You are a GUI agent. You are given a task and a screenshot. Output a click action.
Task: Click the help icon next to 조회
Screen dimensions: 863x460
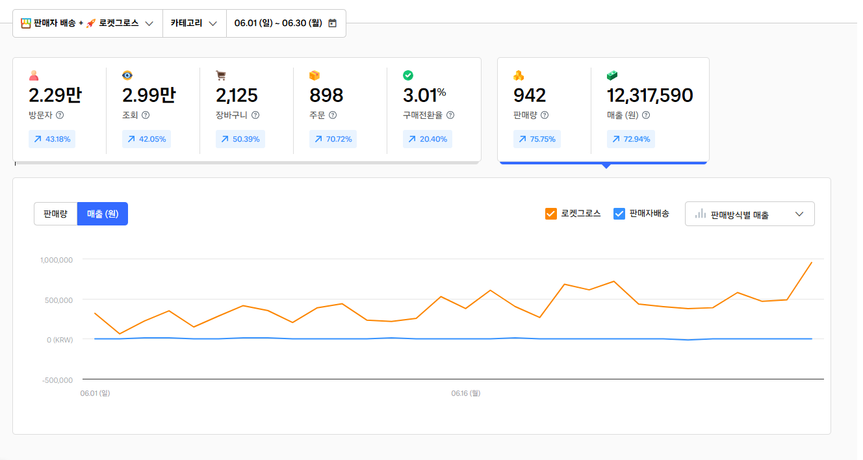[x=146, y=115]
